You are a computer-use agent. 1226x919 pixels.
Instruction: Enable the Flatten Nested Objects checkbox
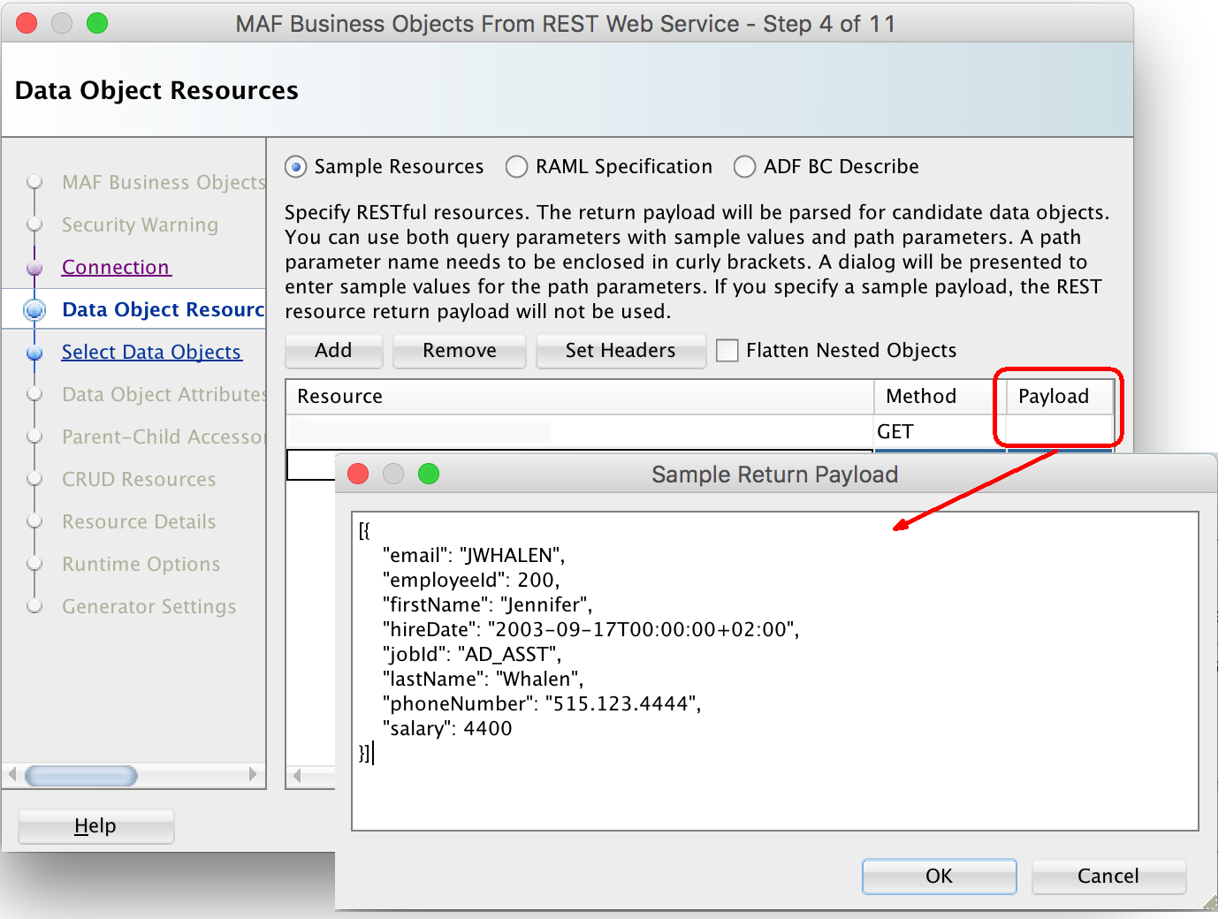pos(727,351)
